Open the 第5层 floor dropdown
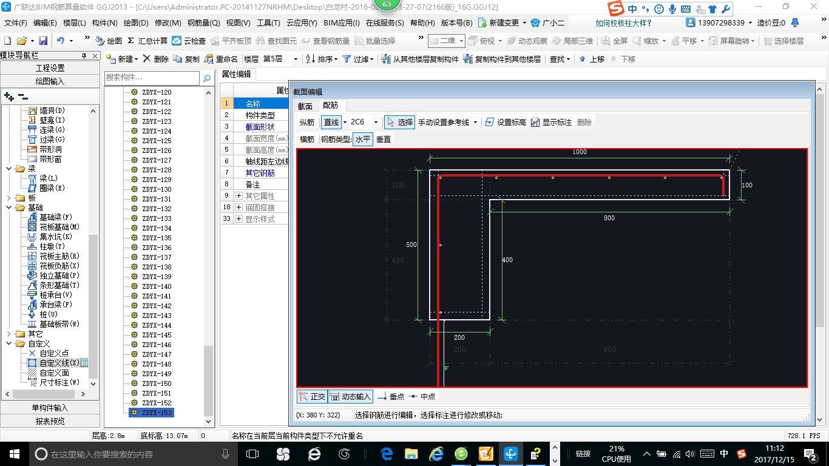Screen dimensions: 829x466 tap(296, 59)
